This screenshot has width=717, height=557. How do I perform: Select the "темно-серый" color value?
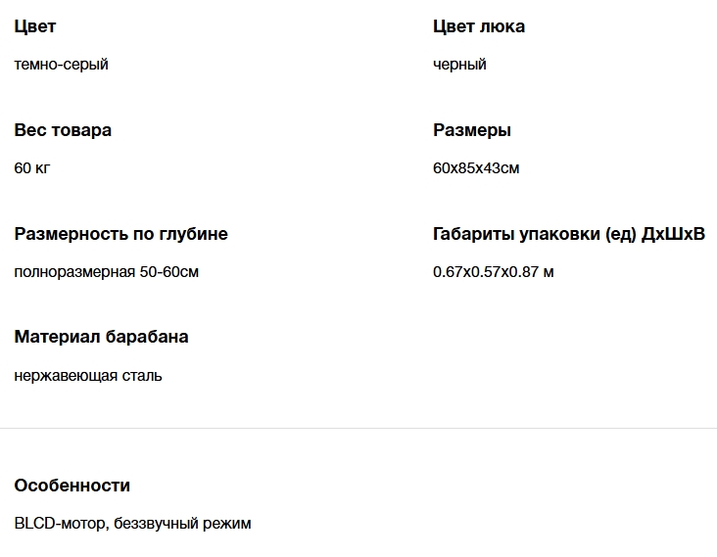(61, 65)
